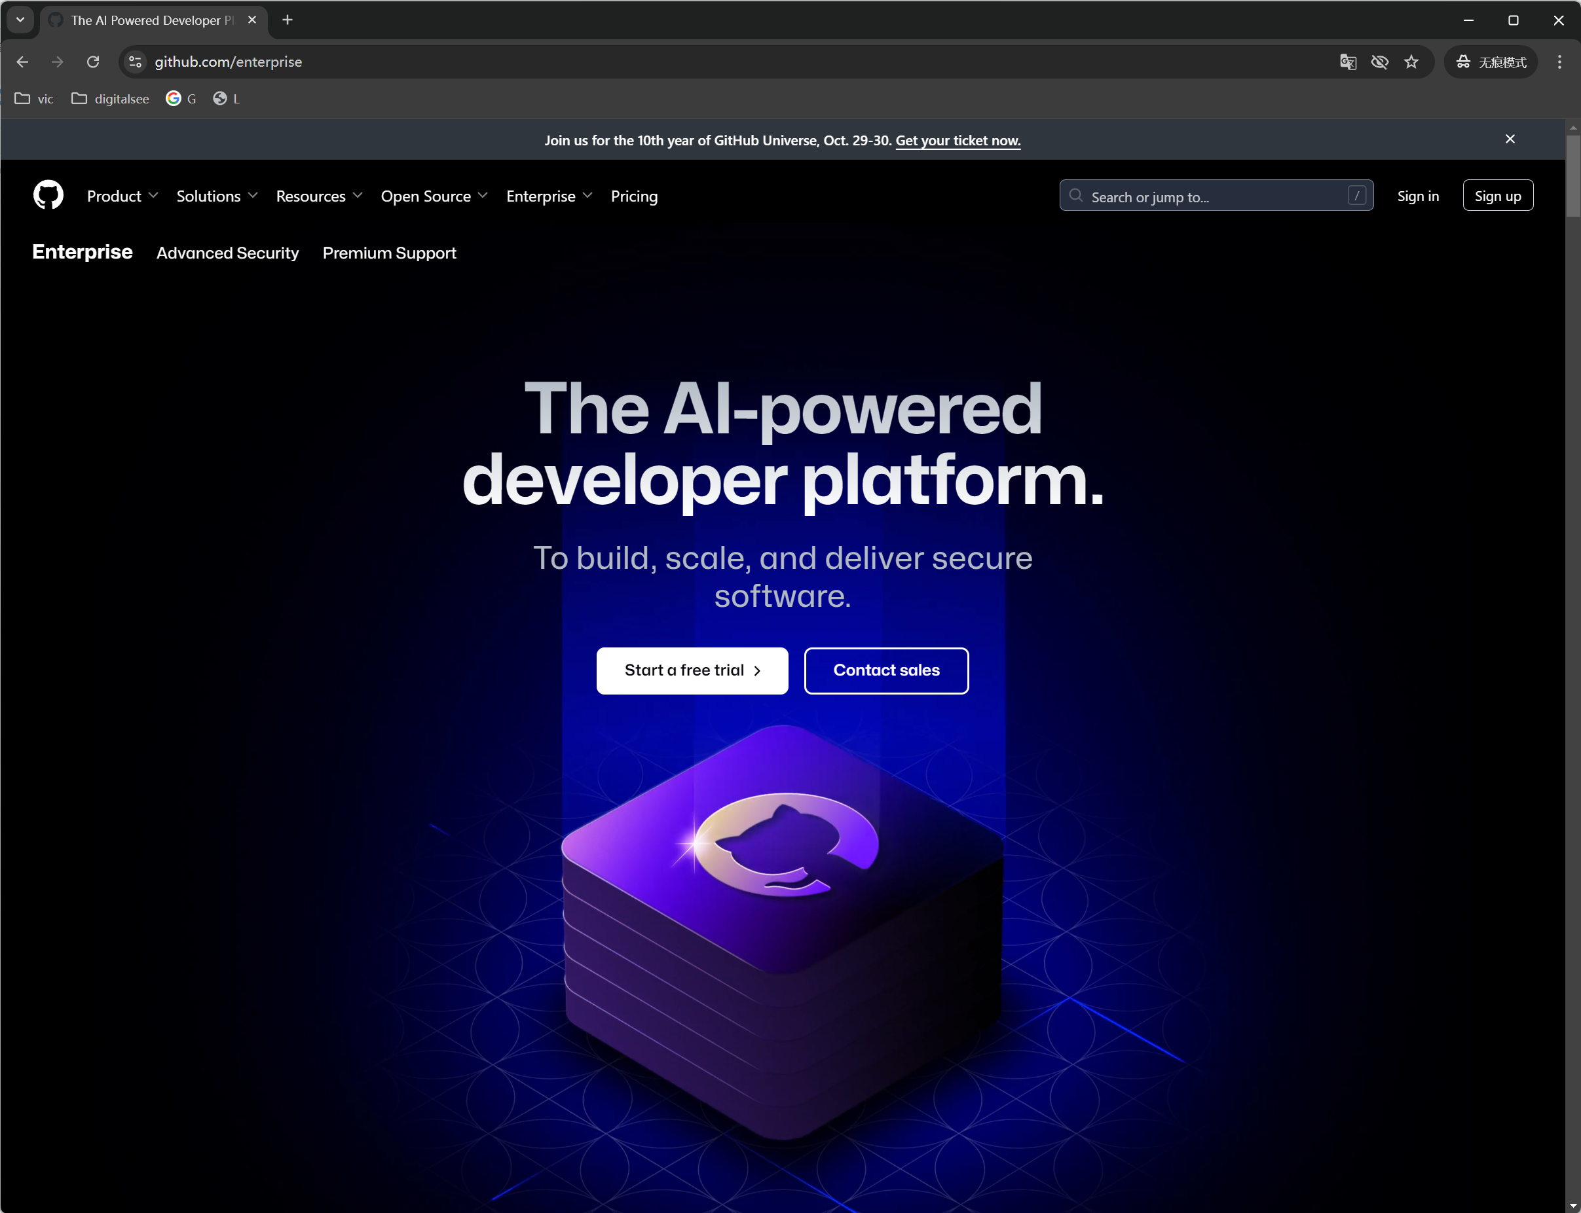Expand the Solutions menu

217,196
